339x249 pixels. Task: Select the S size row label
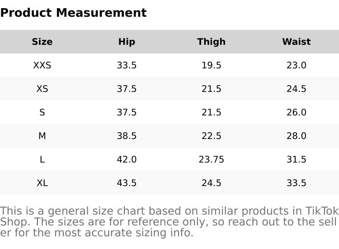[42, 112]
